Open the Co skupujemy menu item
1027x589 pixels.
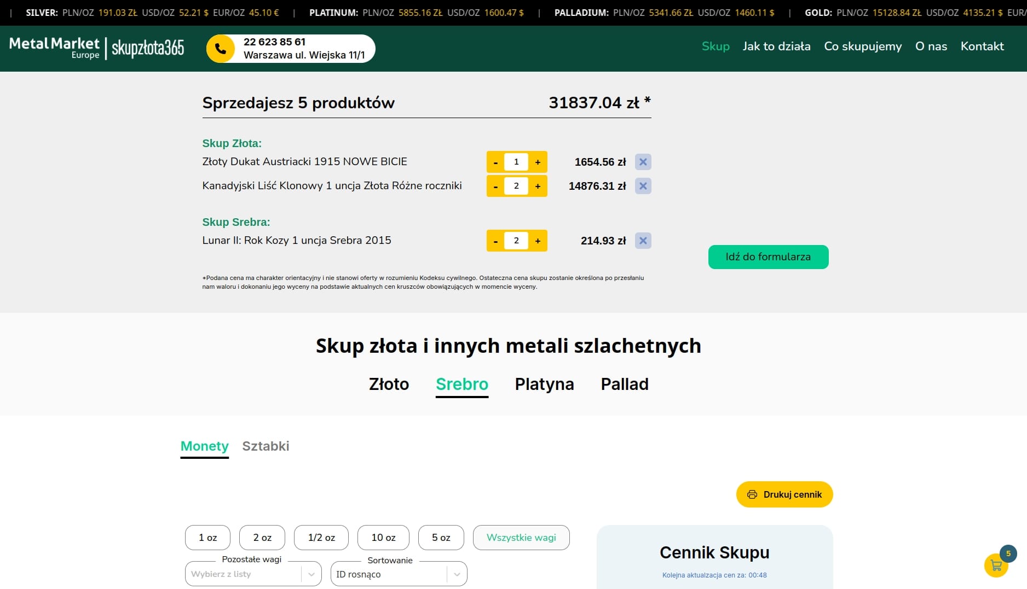[863, 46]
